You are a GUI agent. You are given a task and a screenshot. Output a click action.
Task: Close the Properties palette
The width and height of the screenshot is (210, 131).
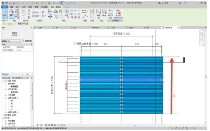[32, 28]
